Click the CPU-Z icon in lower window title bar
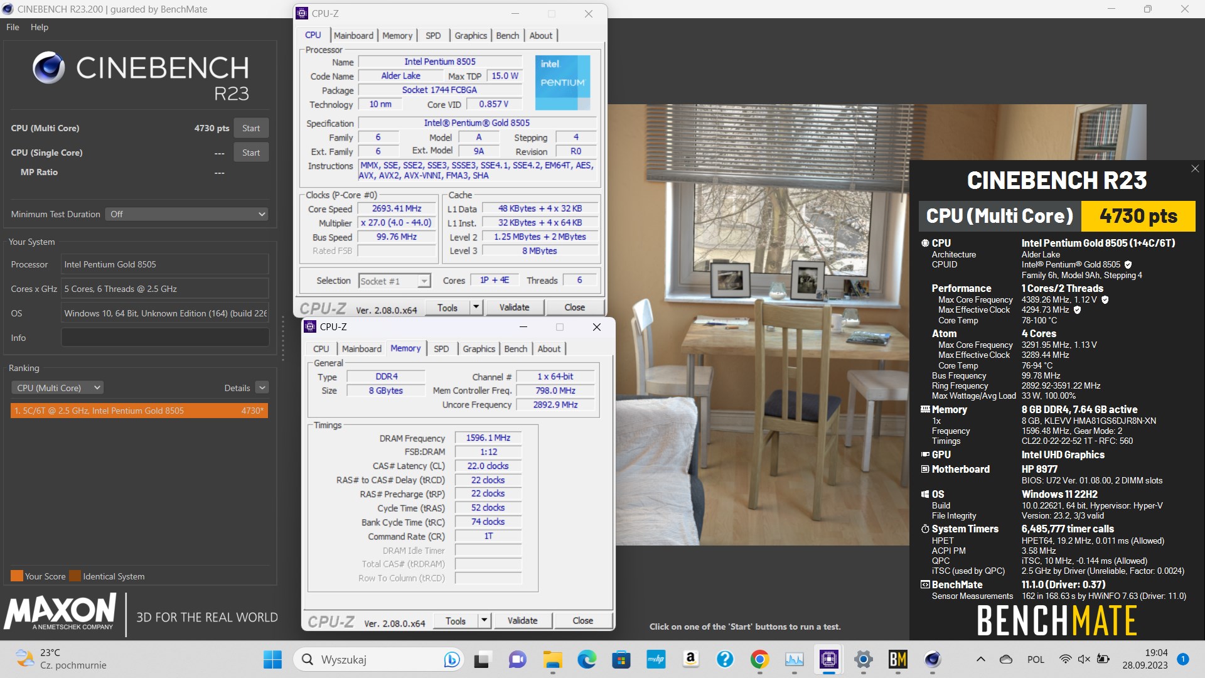The height and width of the screenshot is (678, 1205). (310, 326)
